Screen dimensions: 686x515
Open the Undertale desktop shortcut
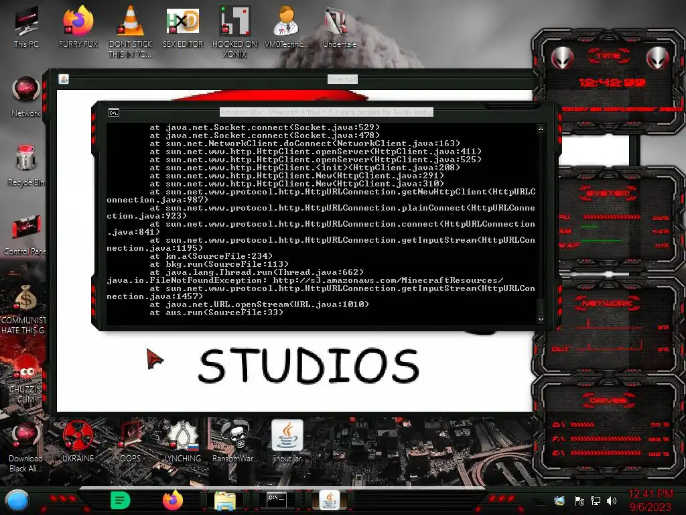pos(339,26)
